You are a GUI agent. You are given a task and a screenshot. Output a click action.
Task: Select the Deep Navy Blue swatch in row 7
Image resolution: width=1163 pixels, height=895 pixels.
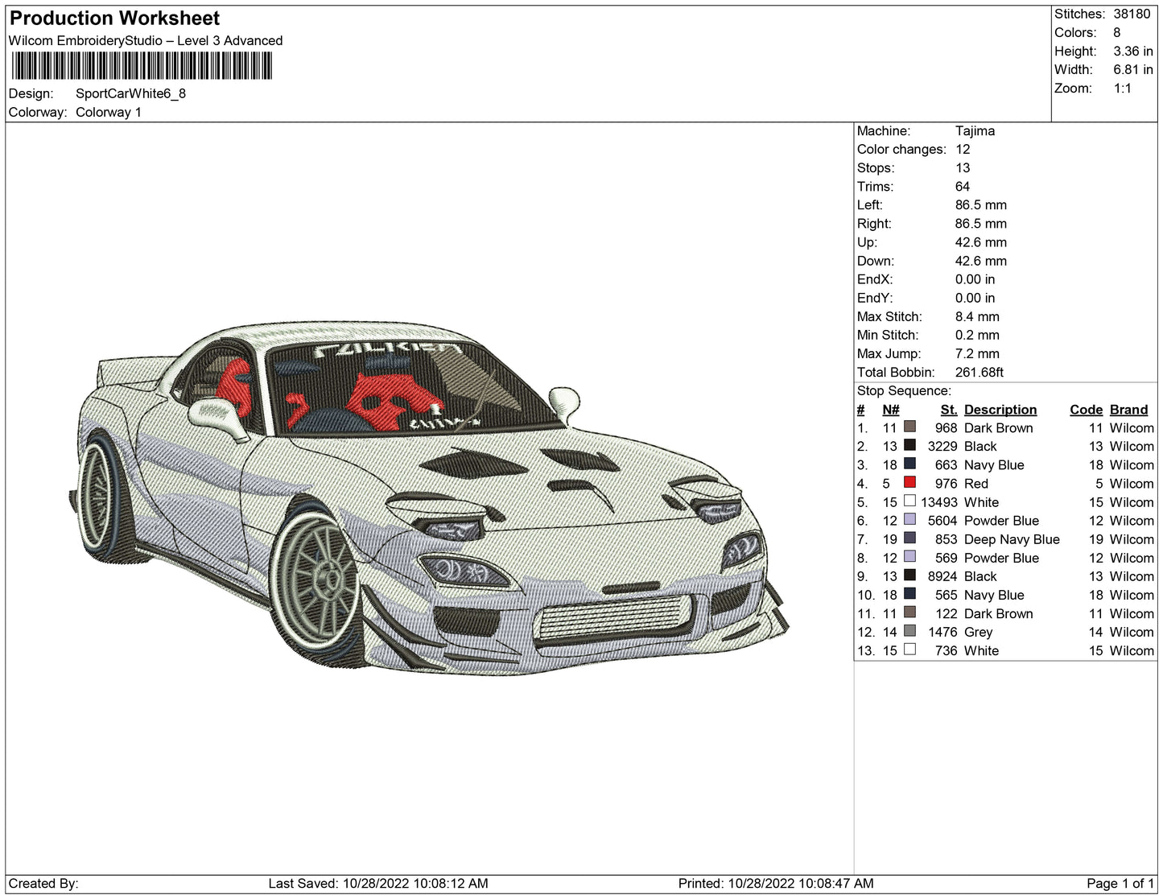[x=909, y=538]
